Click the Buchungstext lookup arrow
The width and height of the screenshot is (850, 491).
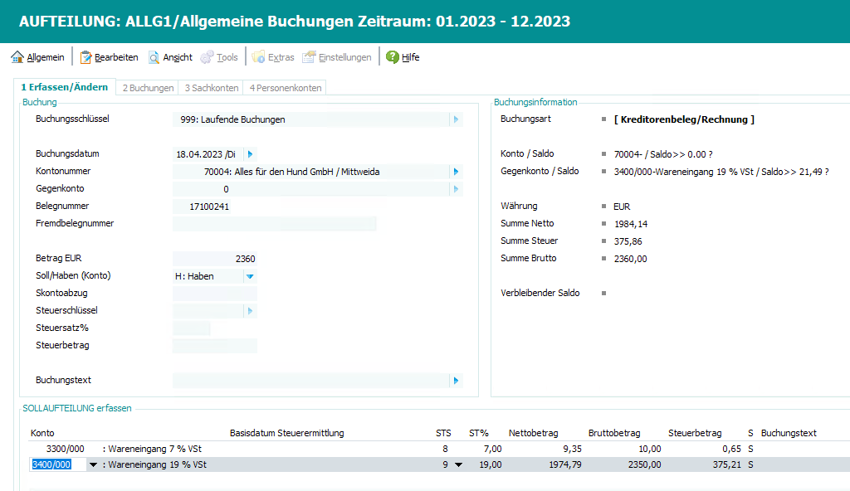(455, 381)
